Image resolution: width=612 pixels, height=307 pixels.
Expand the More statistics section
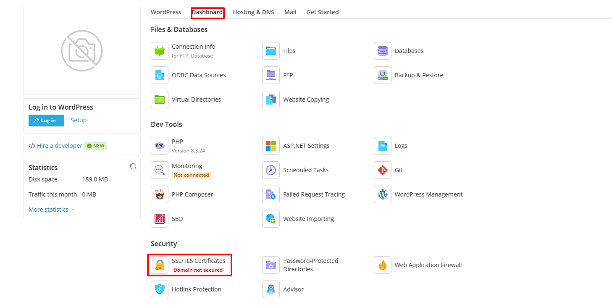pos(51,210)
